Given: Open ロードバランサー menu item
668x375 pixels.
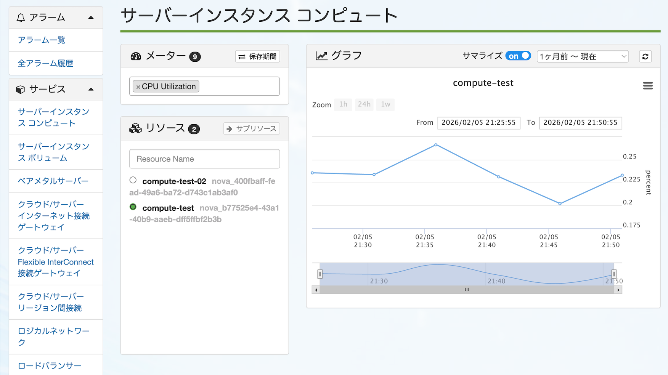Looking at the screenshot, I should point(50,365).
